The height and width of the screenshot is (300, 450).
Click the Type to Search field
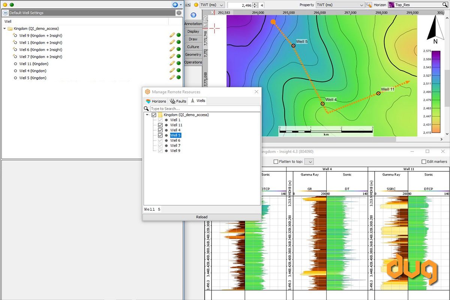point(204,108)
